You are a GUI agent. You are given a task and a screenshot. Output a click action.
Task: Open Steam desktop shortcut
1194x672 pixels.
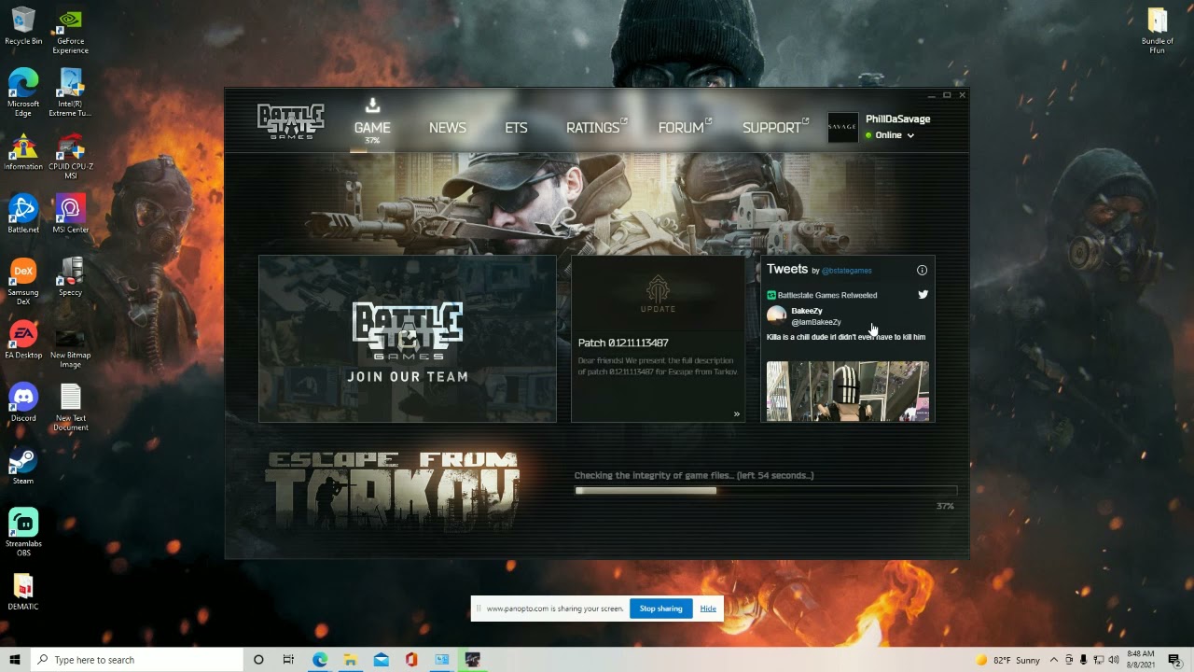point(23,466)
